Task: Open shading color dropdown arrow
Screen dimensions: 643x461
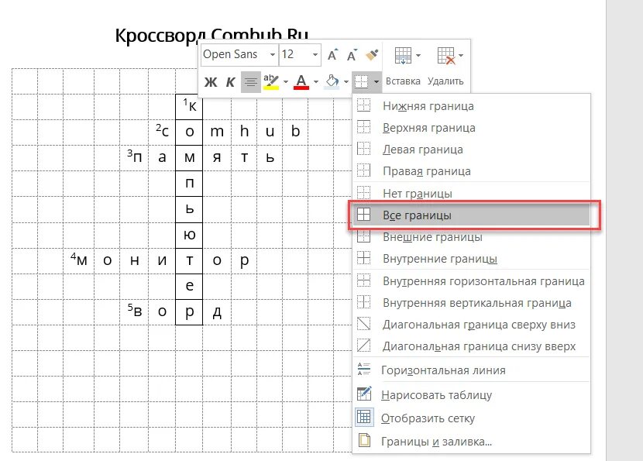Action: tap(346, 82)
